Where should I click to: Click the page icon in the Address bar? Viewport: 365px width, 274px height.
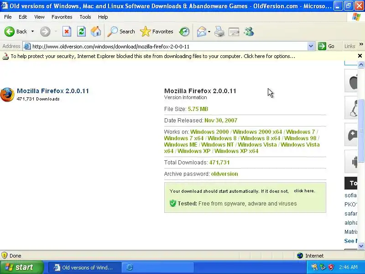pos(27,46)
